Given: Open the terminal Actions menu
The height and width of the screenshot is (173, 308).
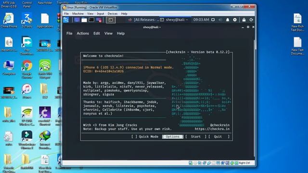Looking at the screenshot, I should (x=83, y=33).
